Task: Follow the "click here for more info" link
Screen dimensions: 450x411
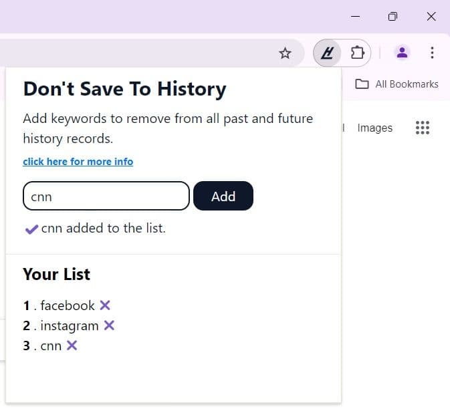Action: coord(78,162)
